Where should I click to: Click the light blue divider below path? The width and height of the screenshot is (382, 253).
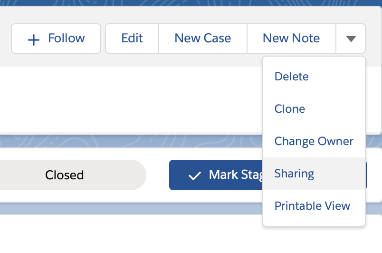pyautogui.click(x=132, y=208)
